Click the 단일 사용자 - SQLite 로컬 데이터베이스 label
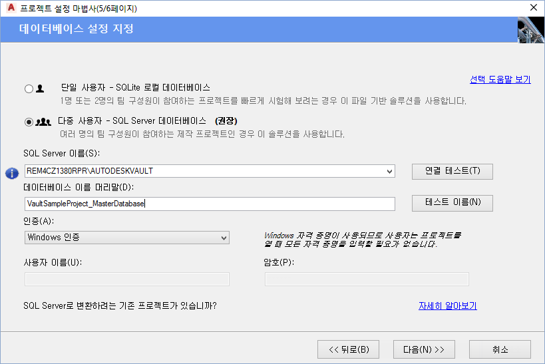 pyautogui.click(x=136, y=88)
